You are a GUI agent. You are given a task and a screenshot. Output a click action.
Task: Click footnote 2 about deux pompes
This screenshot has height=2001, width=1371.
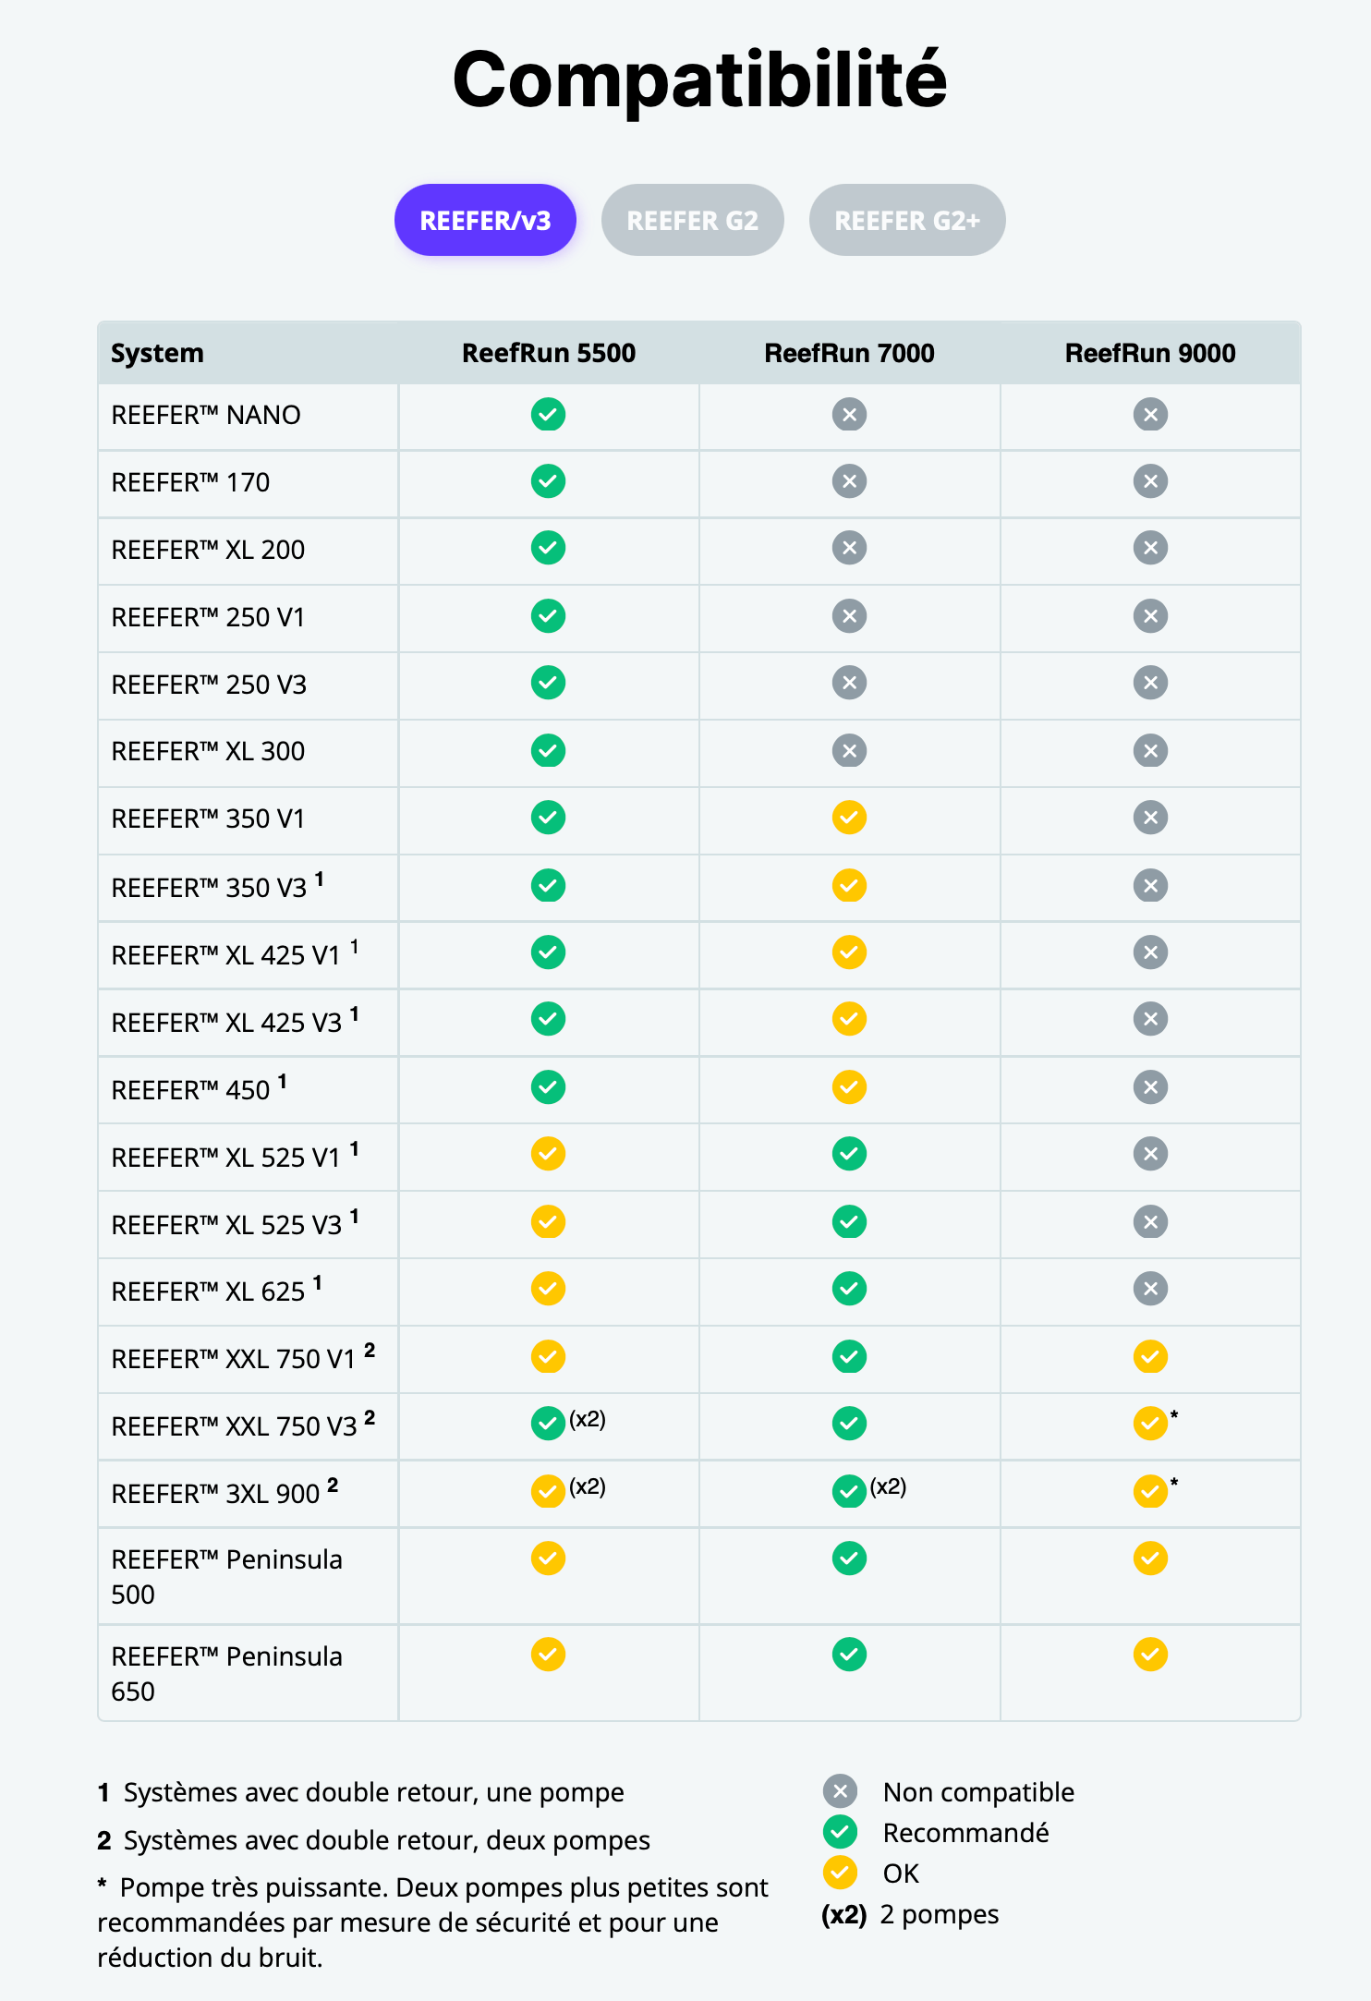tap(373, 1840)
